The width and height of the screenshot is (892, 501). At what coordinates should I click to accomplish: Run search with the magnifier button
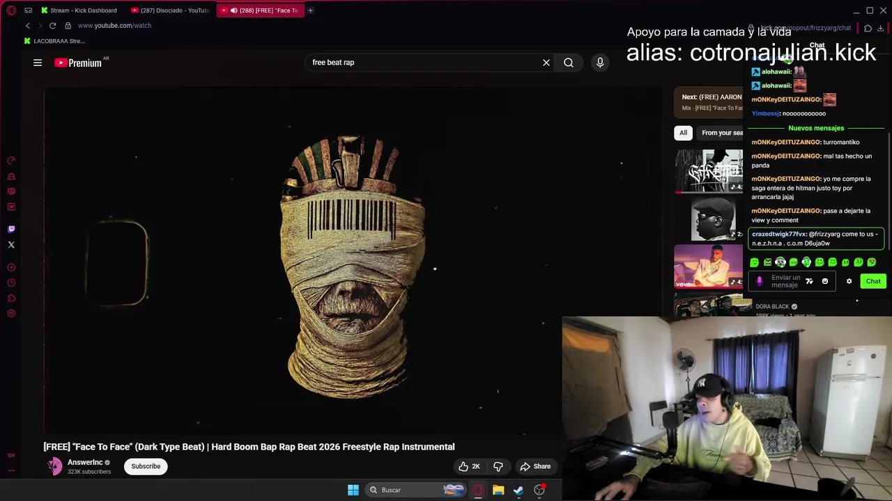(x=569, y=63)
